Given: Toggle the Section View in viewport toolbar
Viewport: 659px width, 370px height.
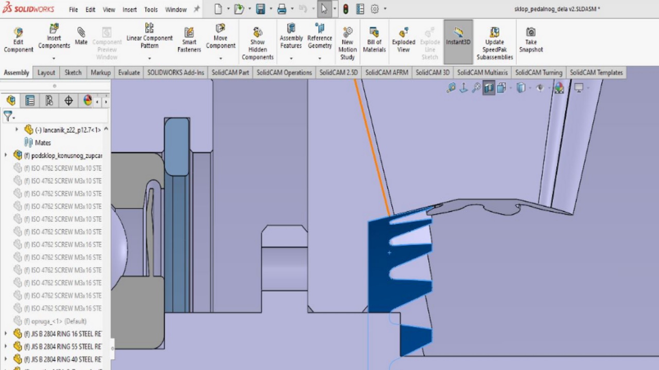Looking at the screenshot, I should pos(489,88).
